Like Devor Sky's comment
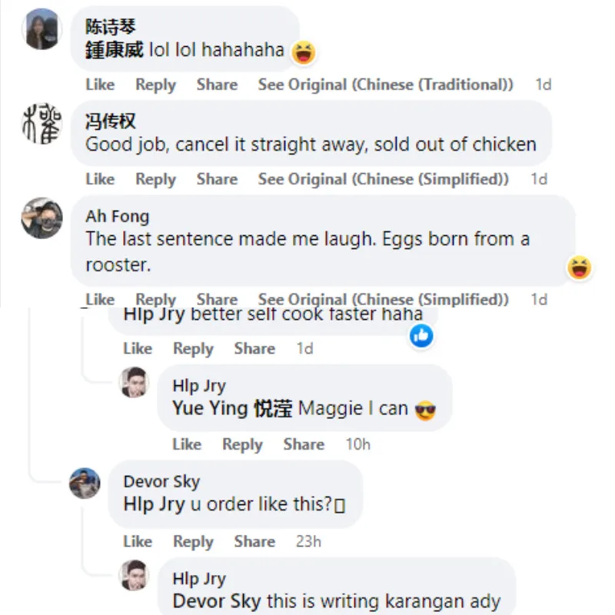 (138, 541)
